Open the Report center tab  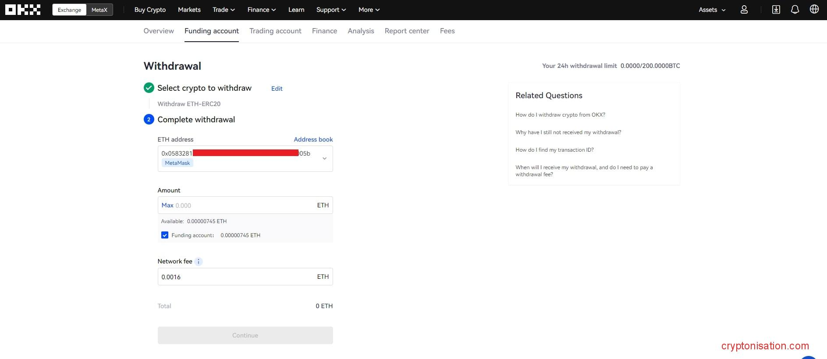point(407,31)
